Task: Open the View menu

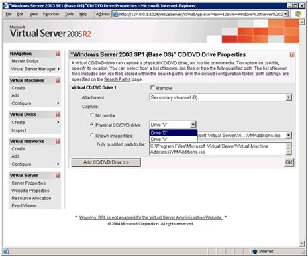Action: pos(34,14)
